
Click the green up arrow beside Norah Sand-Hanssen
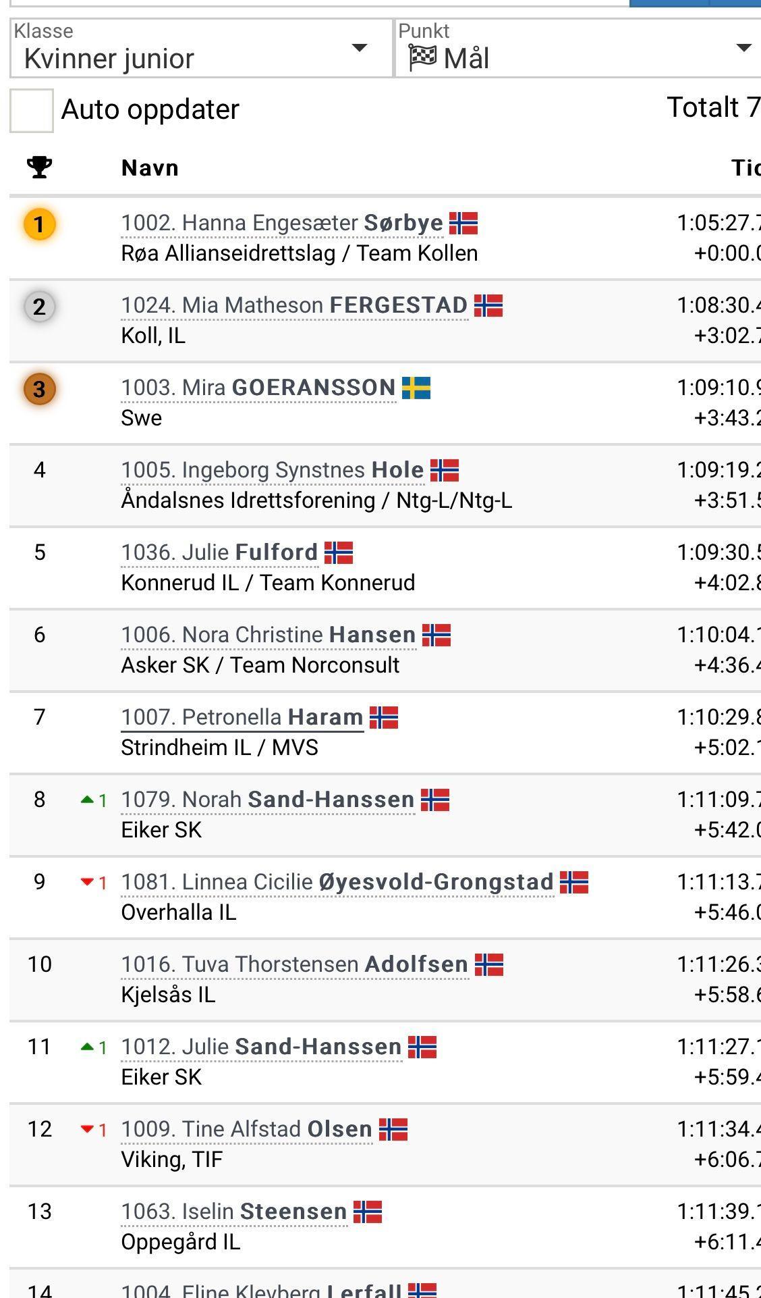point(87,800)
